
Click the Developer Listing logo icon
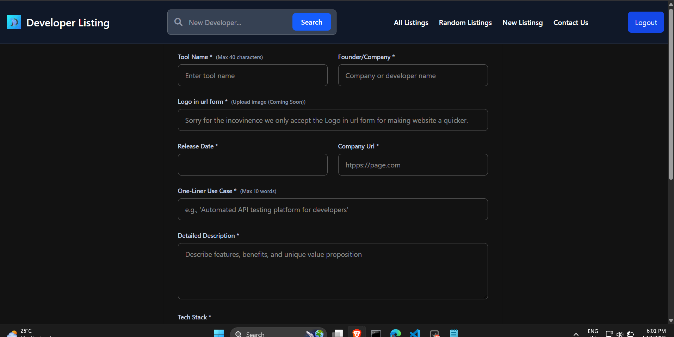click(x=14, y=22)
